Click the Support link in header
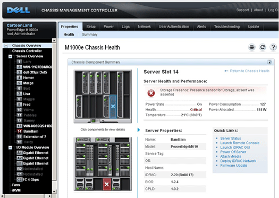 (x=242, y=10)
